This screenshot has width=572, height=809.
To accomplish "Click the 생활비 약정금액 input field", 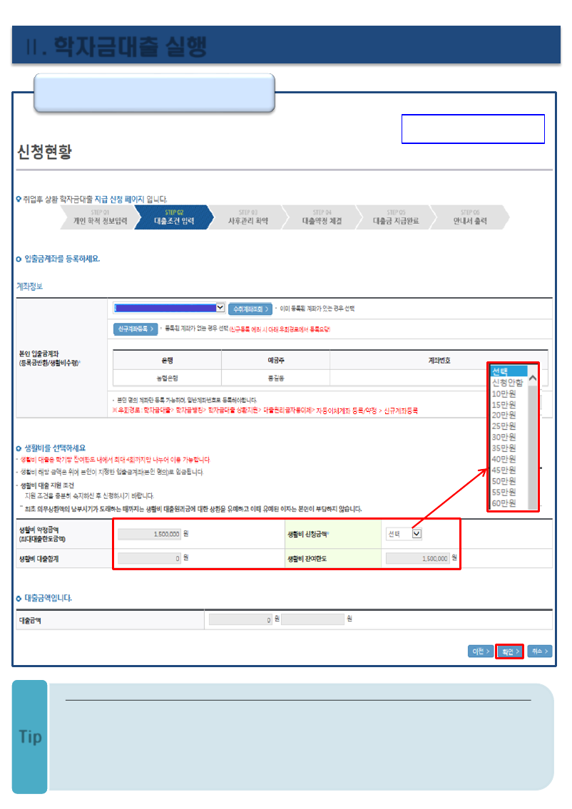I will tap(149, 533).
